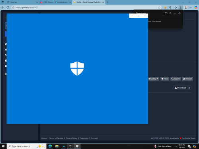Screen dimensions: 199x149
Task: Close the Windows Security splash window
Action: click(145, 16)
